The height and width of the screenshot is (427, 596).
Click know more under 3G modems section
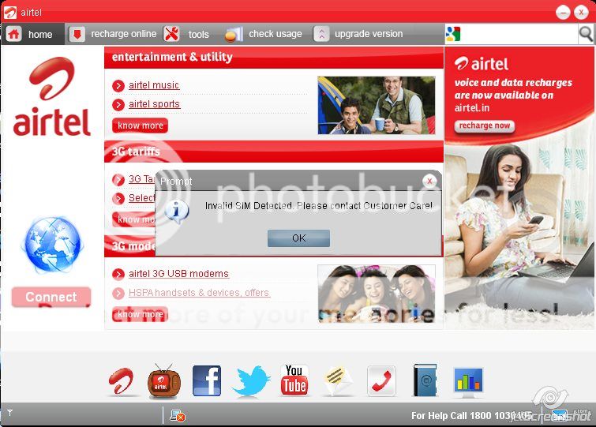(x=140, y=314)
